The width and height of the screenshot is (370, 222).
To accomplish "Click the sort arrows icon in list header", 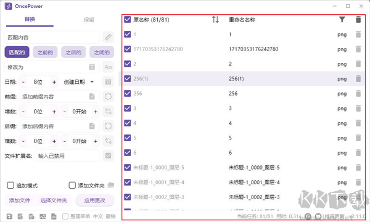I will (x=215, y=20).
